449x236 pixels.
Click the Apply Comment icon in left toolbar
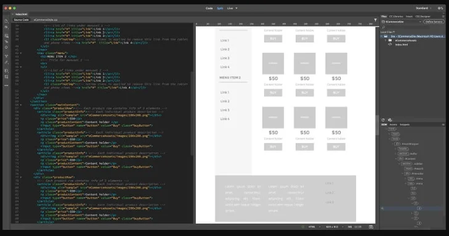[x=6, y=71]
